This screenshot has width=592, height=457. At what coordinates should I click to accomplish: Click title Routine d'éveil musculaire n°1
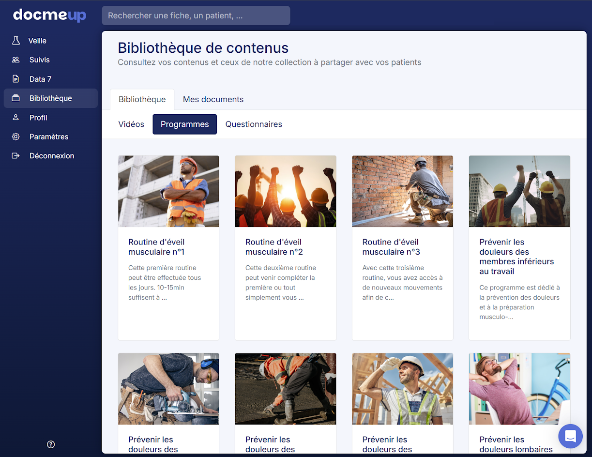click(156, 247)
